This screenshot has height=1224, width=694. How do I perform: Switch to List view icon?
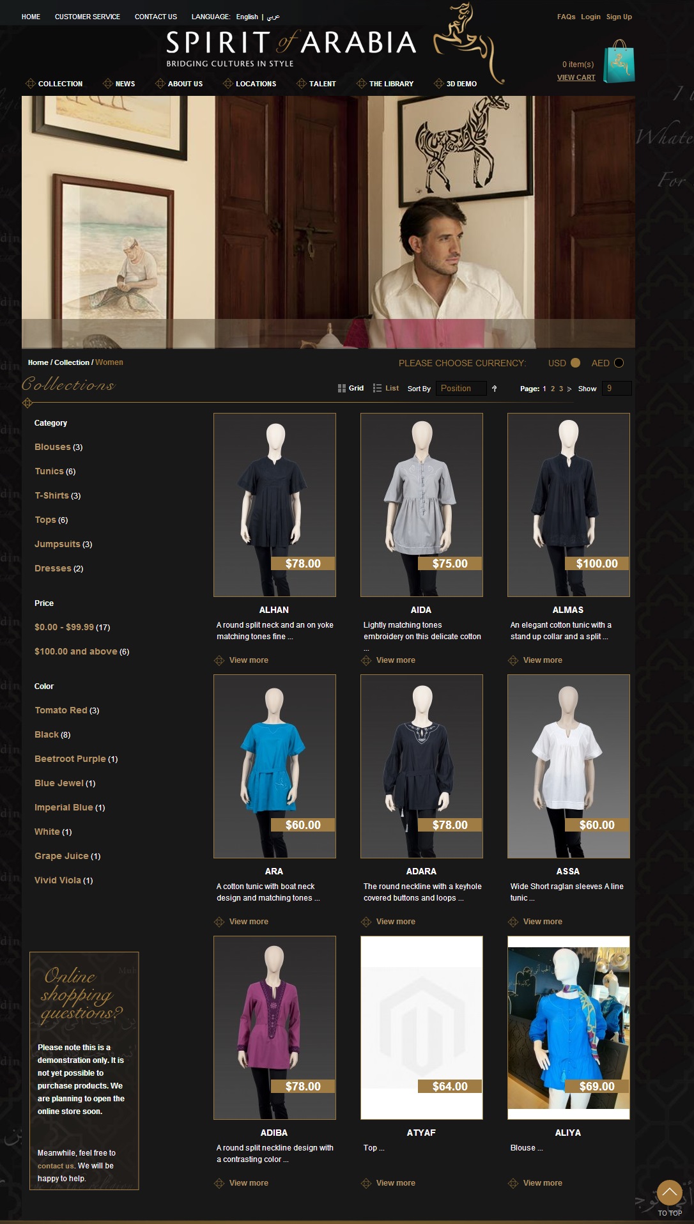coord(378,389)
